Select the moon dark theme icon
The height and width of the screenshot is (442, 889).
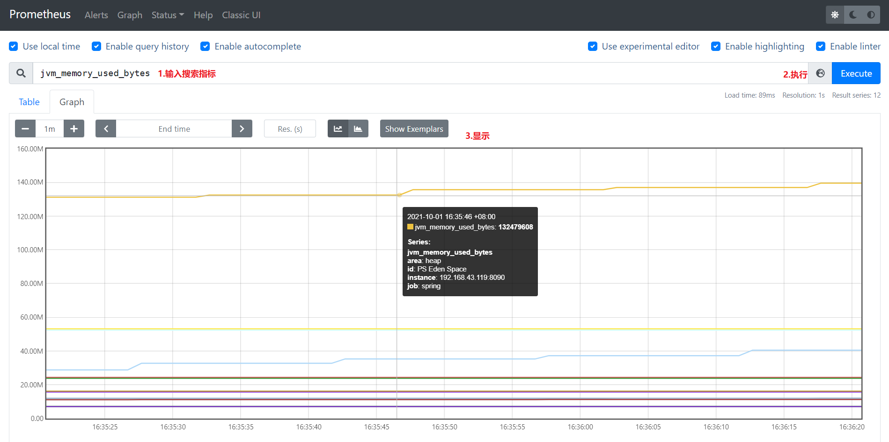852,14
